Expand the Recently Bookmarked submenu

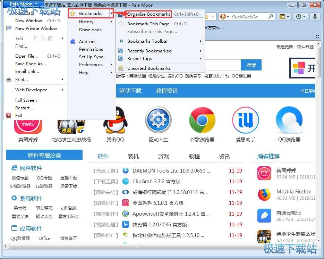[x=200, y=51]
